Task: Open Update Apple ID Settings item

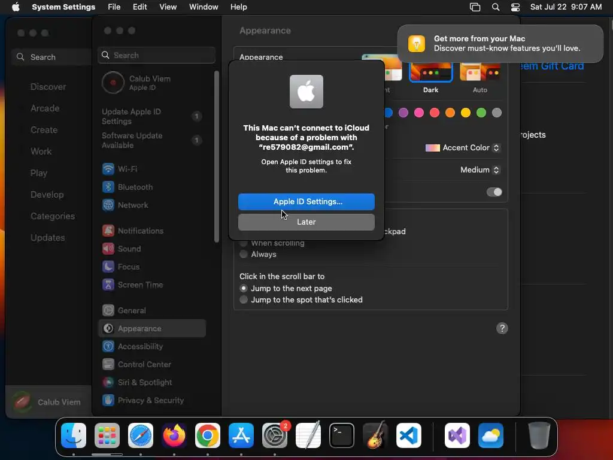Action: pos(151,117)
